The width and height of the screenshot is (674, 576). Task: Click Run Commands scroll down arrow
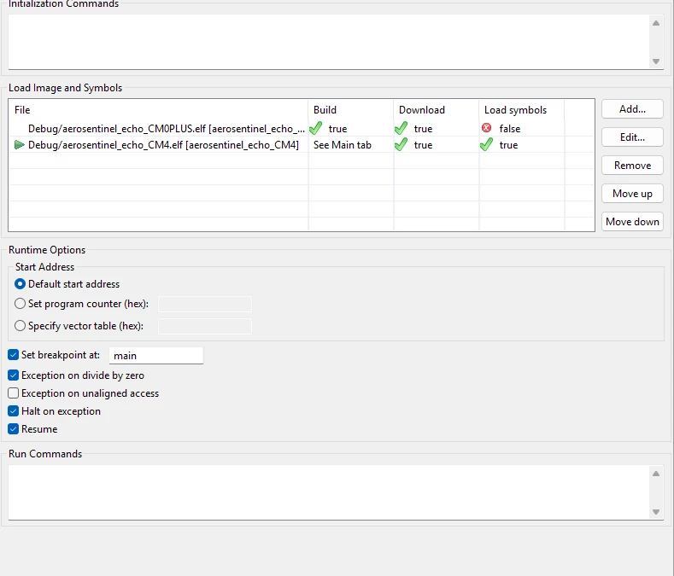[x=656, y=511]
